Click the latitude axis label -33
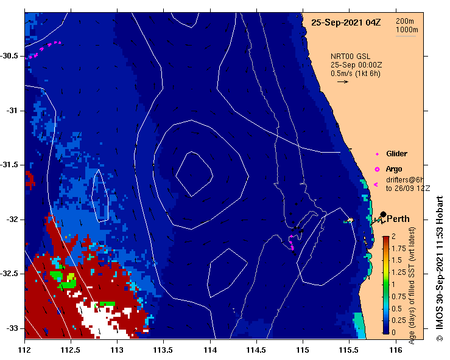 click(12, 328)
